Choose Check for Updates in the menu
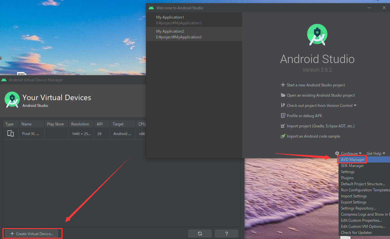 pyautogui.click(x=356, y=232)
